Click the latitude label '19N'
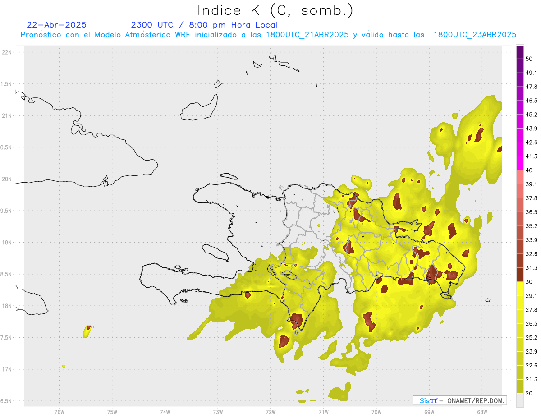 7,243
